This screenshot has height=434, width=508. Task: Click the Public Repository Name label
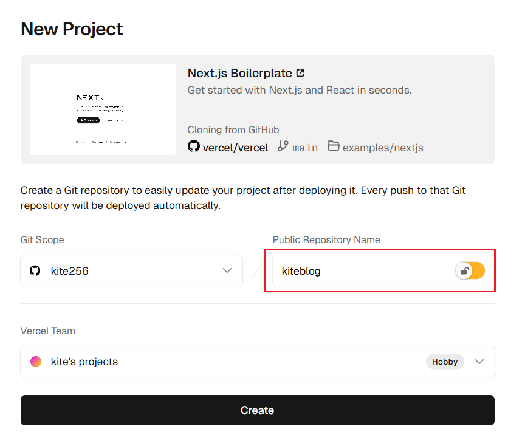pos(326,239)
